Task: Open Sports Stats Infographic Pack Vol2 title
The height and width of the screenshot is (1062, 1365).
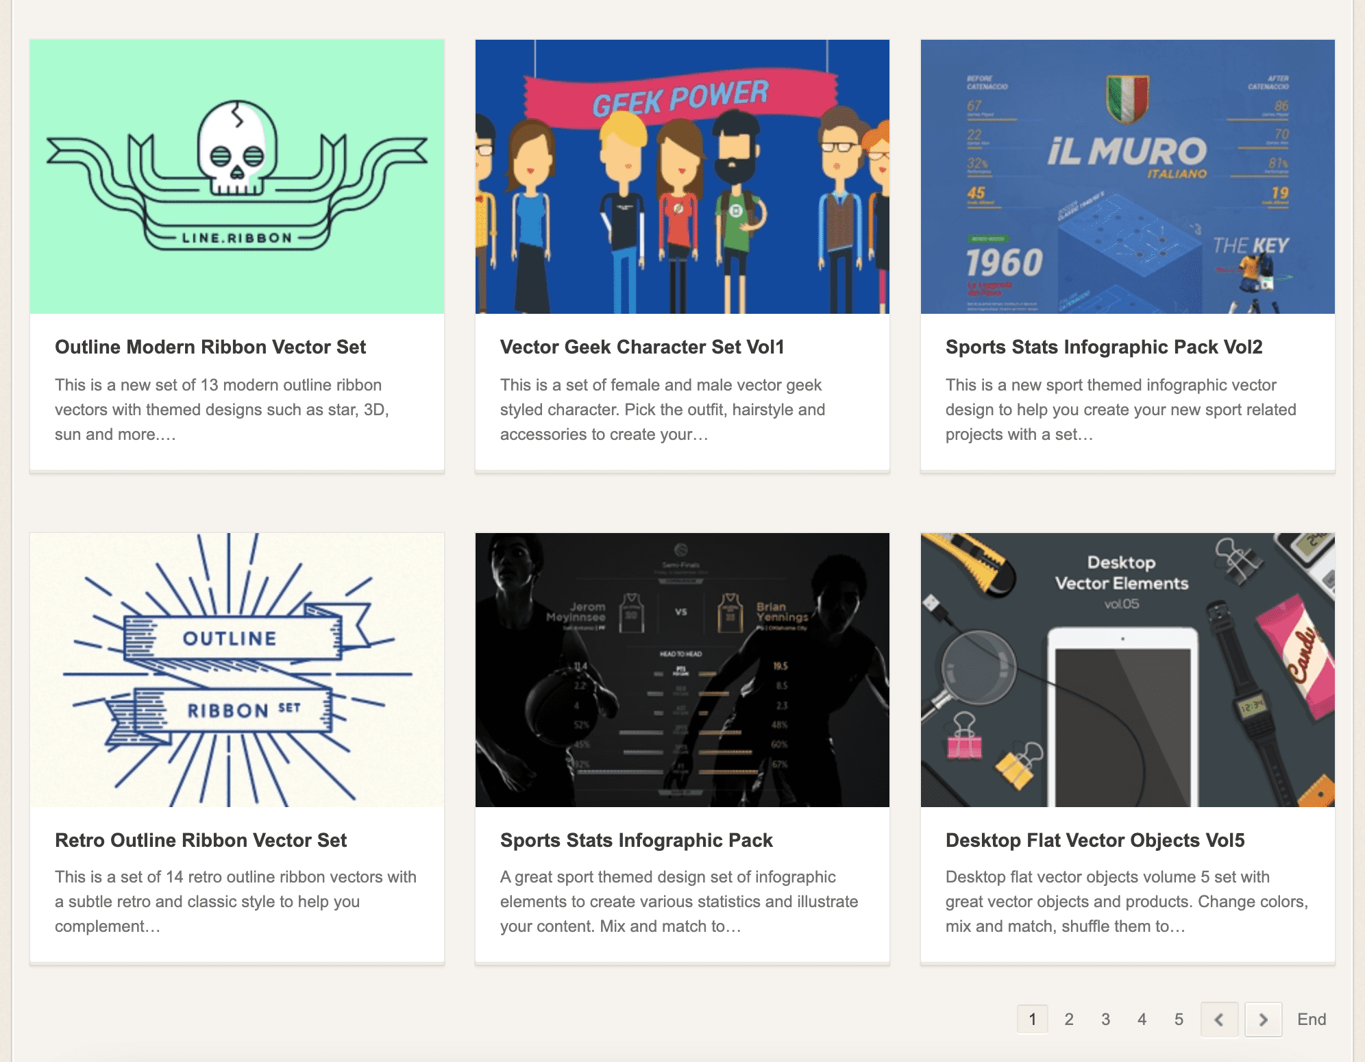Action: click(1103, 347)
